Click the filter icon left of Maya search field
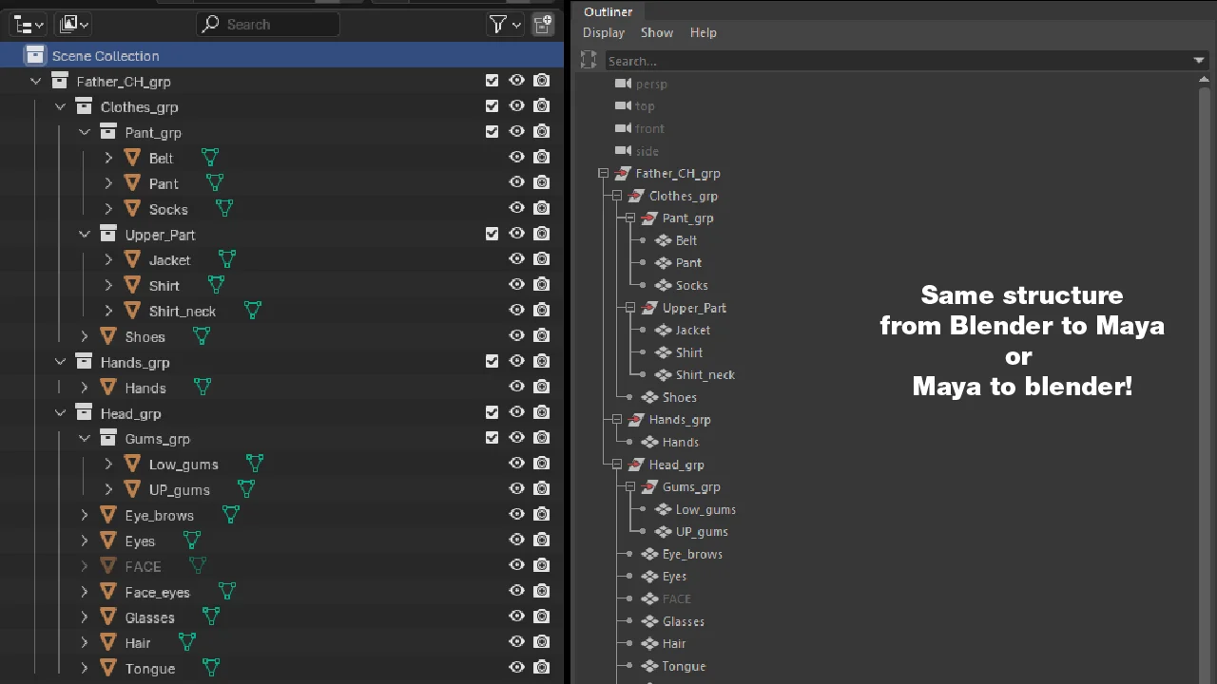Screen dimensions: 1217x684 (588, 60)
